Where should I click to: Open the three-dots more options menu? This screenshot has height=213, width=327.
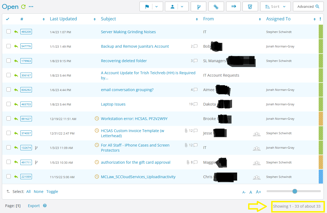31,7
